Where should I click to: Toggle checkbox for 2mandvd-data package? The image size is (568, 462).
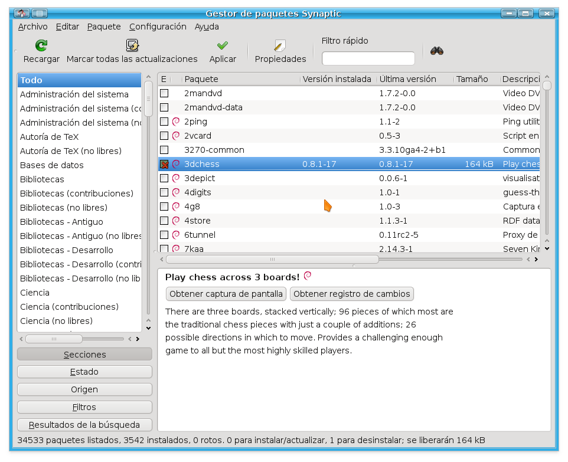tap(164, 107)
